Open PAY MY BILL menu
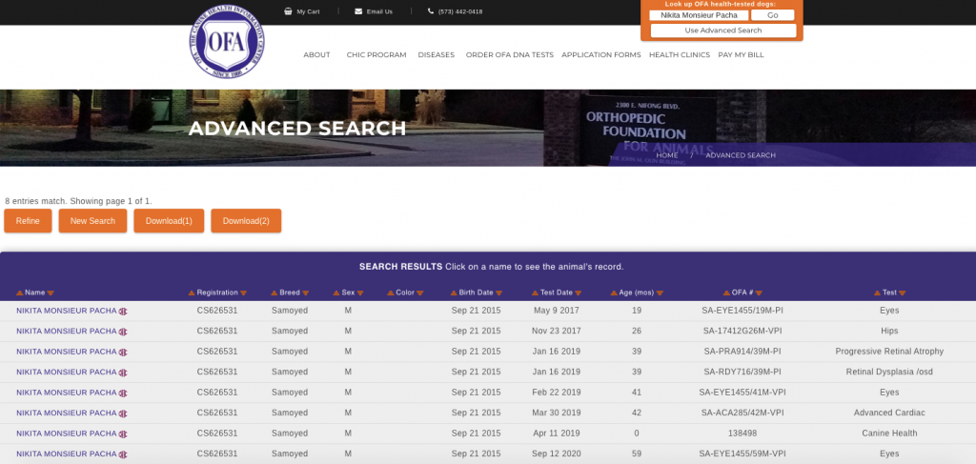The image size is (976, 464). (x=741, y=54)
